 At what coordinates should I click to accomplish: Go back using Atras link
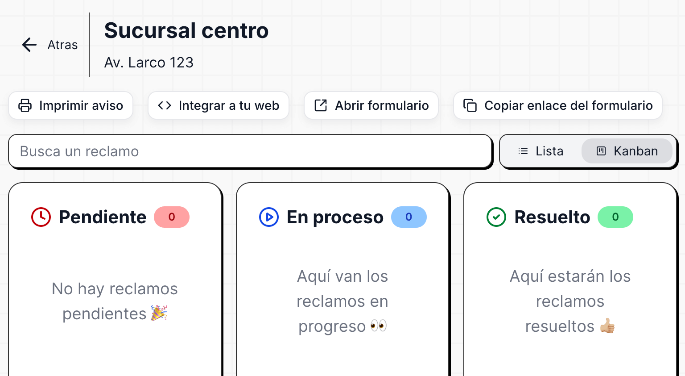[x=62, y=45]
